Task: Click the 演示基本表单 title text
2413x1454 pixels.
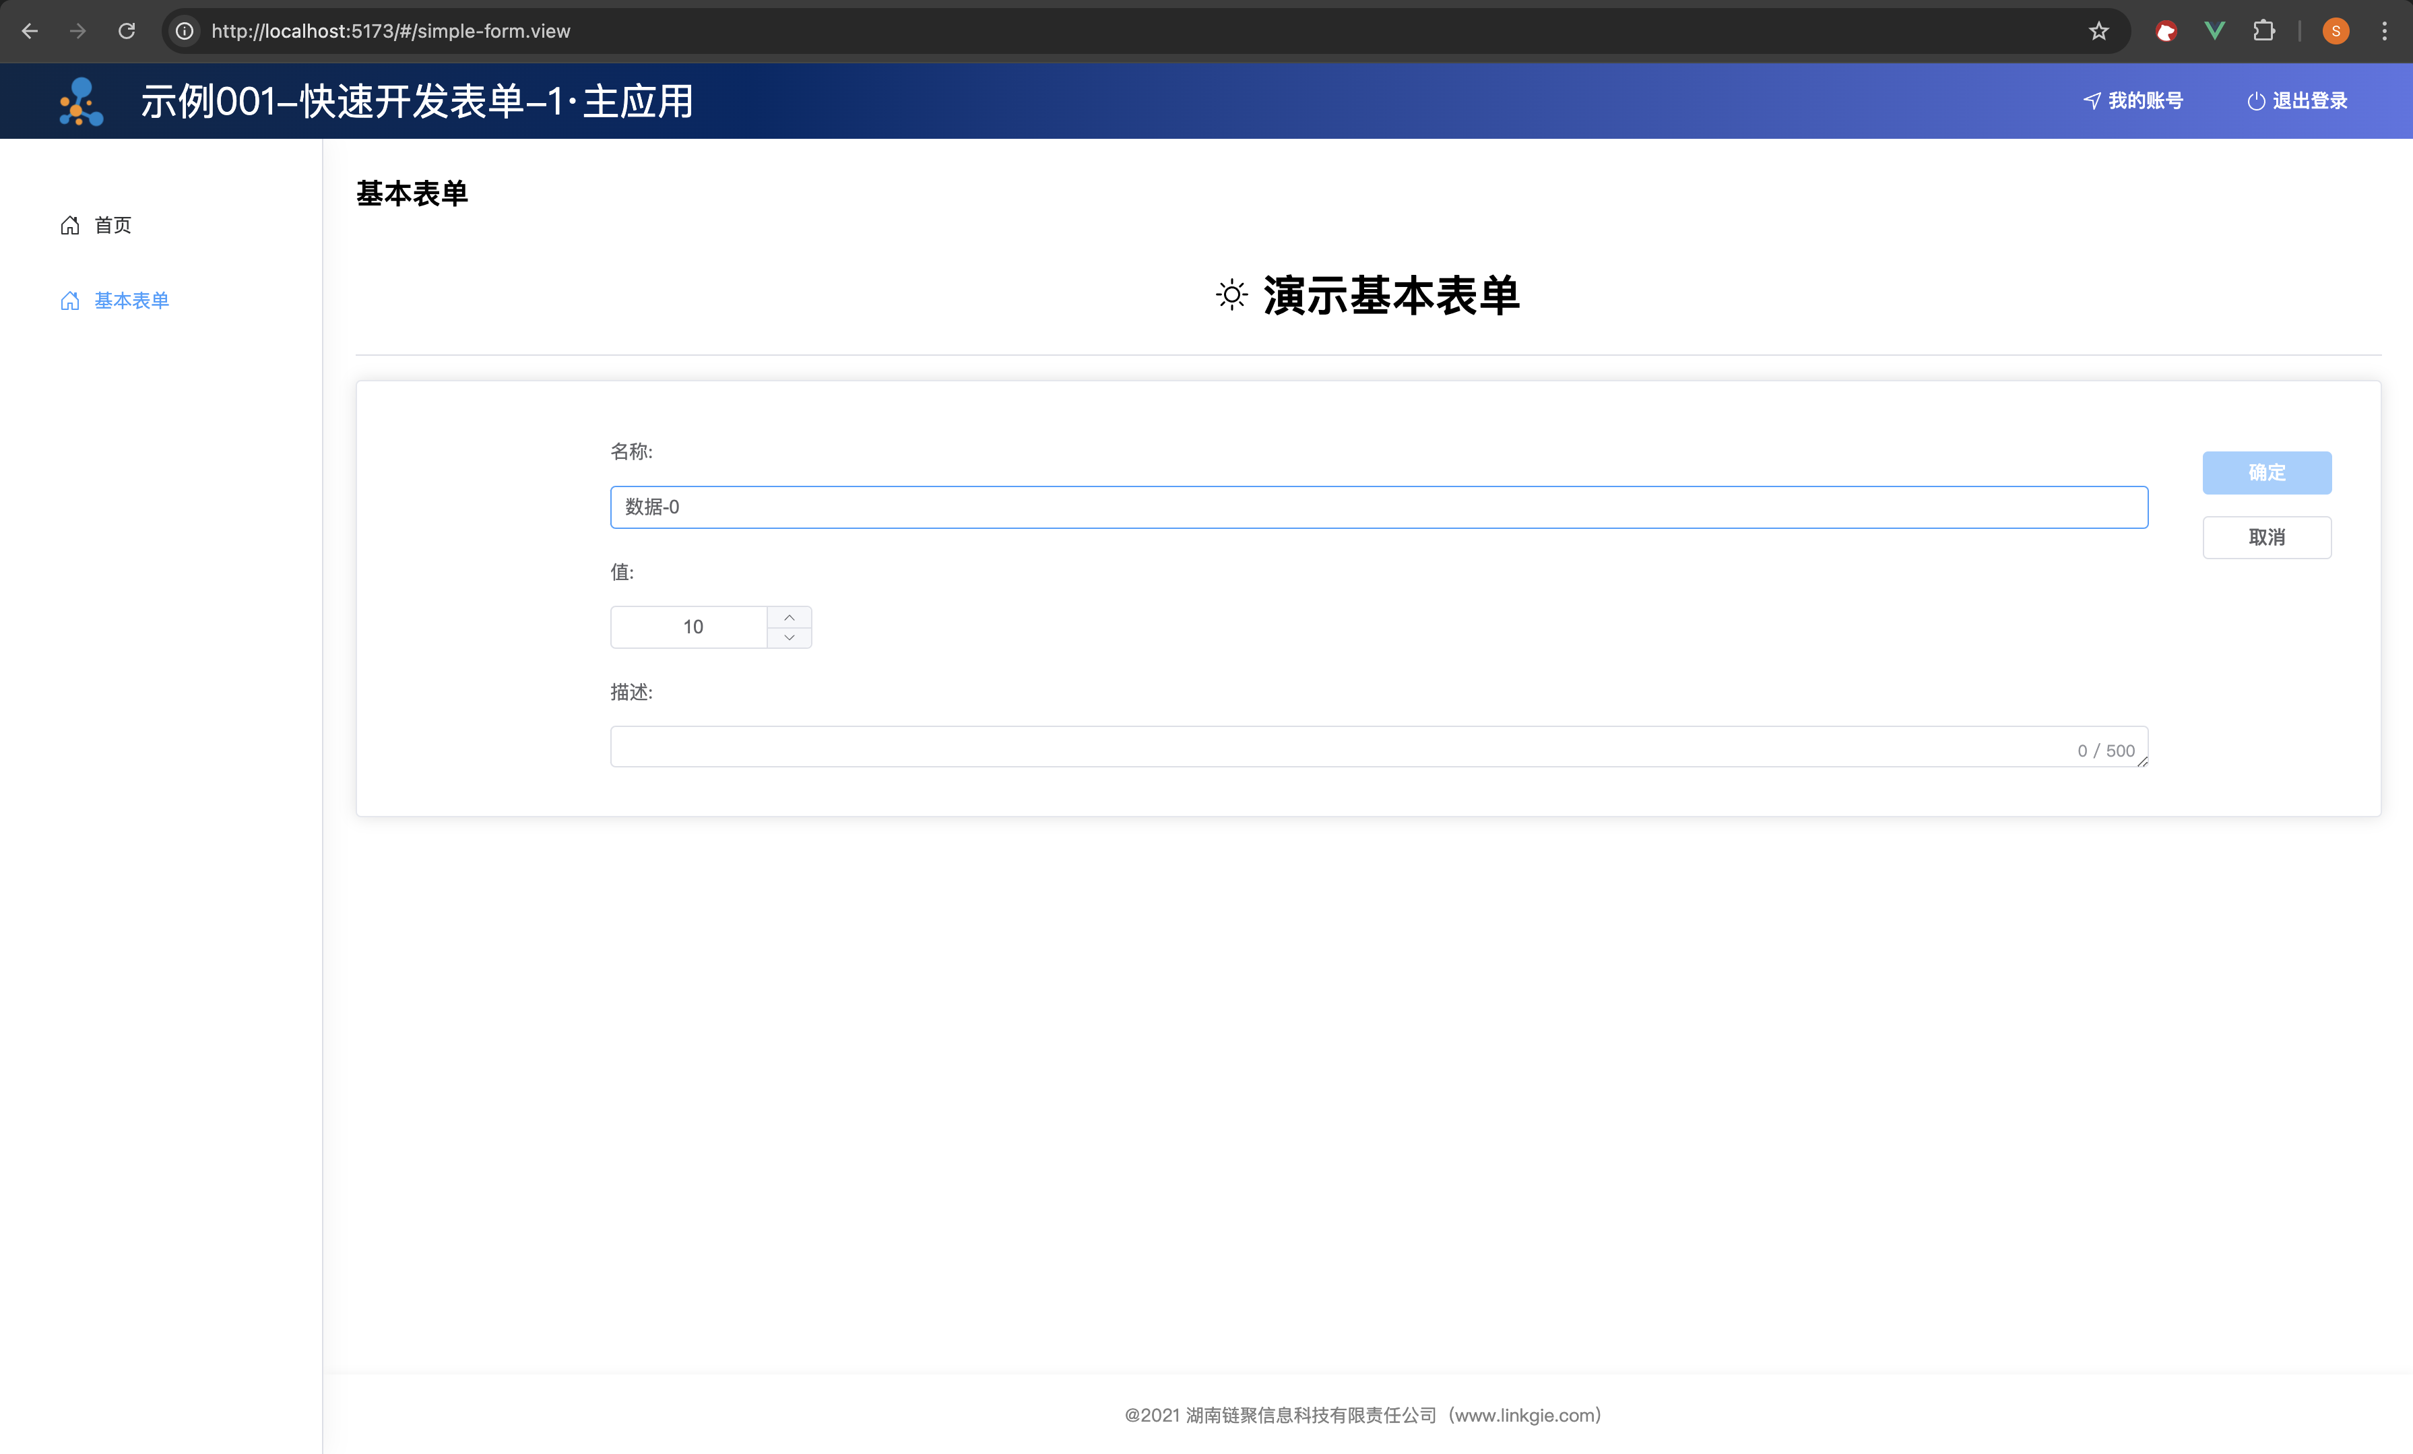Action: 1390,295
